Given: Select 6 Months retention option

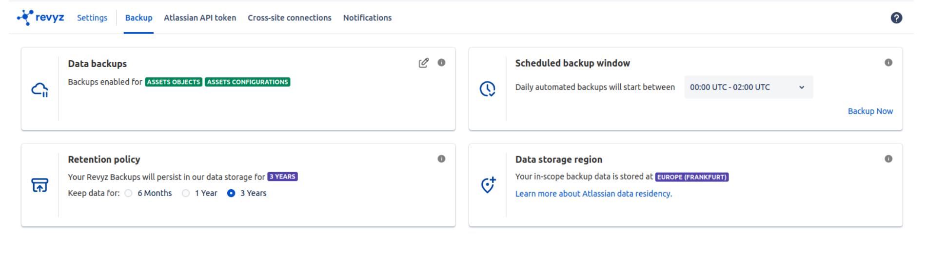Looking at the screenshot, I should 129,194.
